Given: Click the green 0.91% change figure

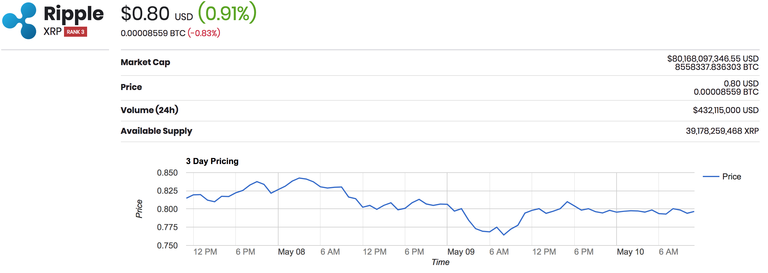Looking at the screenshot, I should tap(227, 13).
